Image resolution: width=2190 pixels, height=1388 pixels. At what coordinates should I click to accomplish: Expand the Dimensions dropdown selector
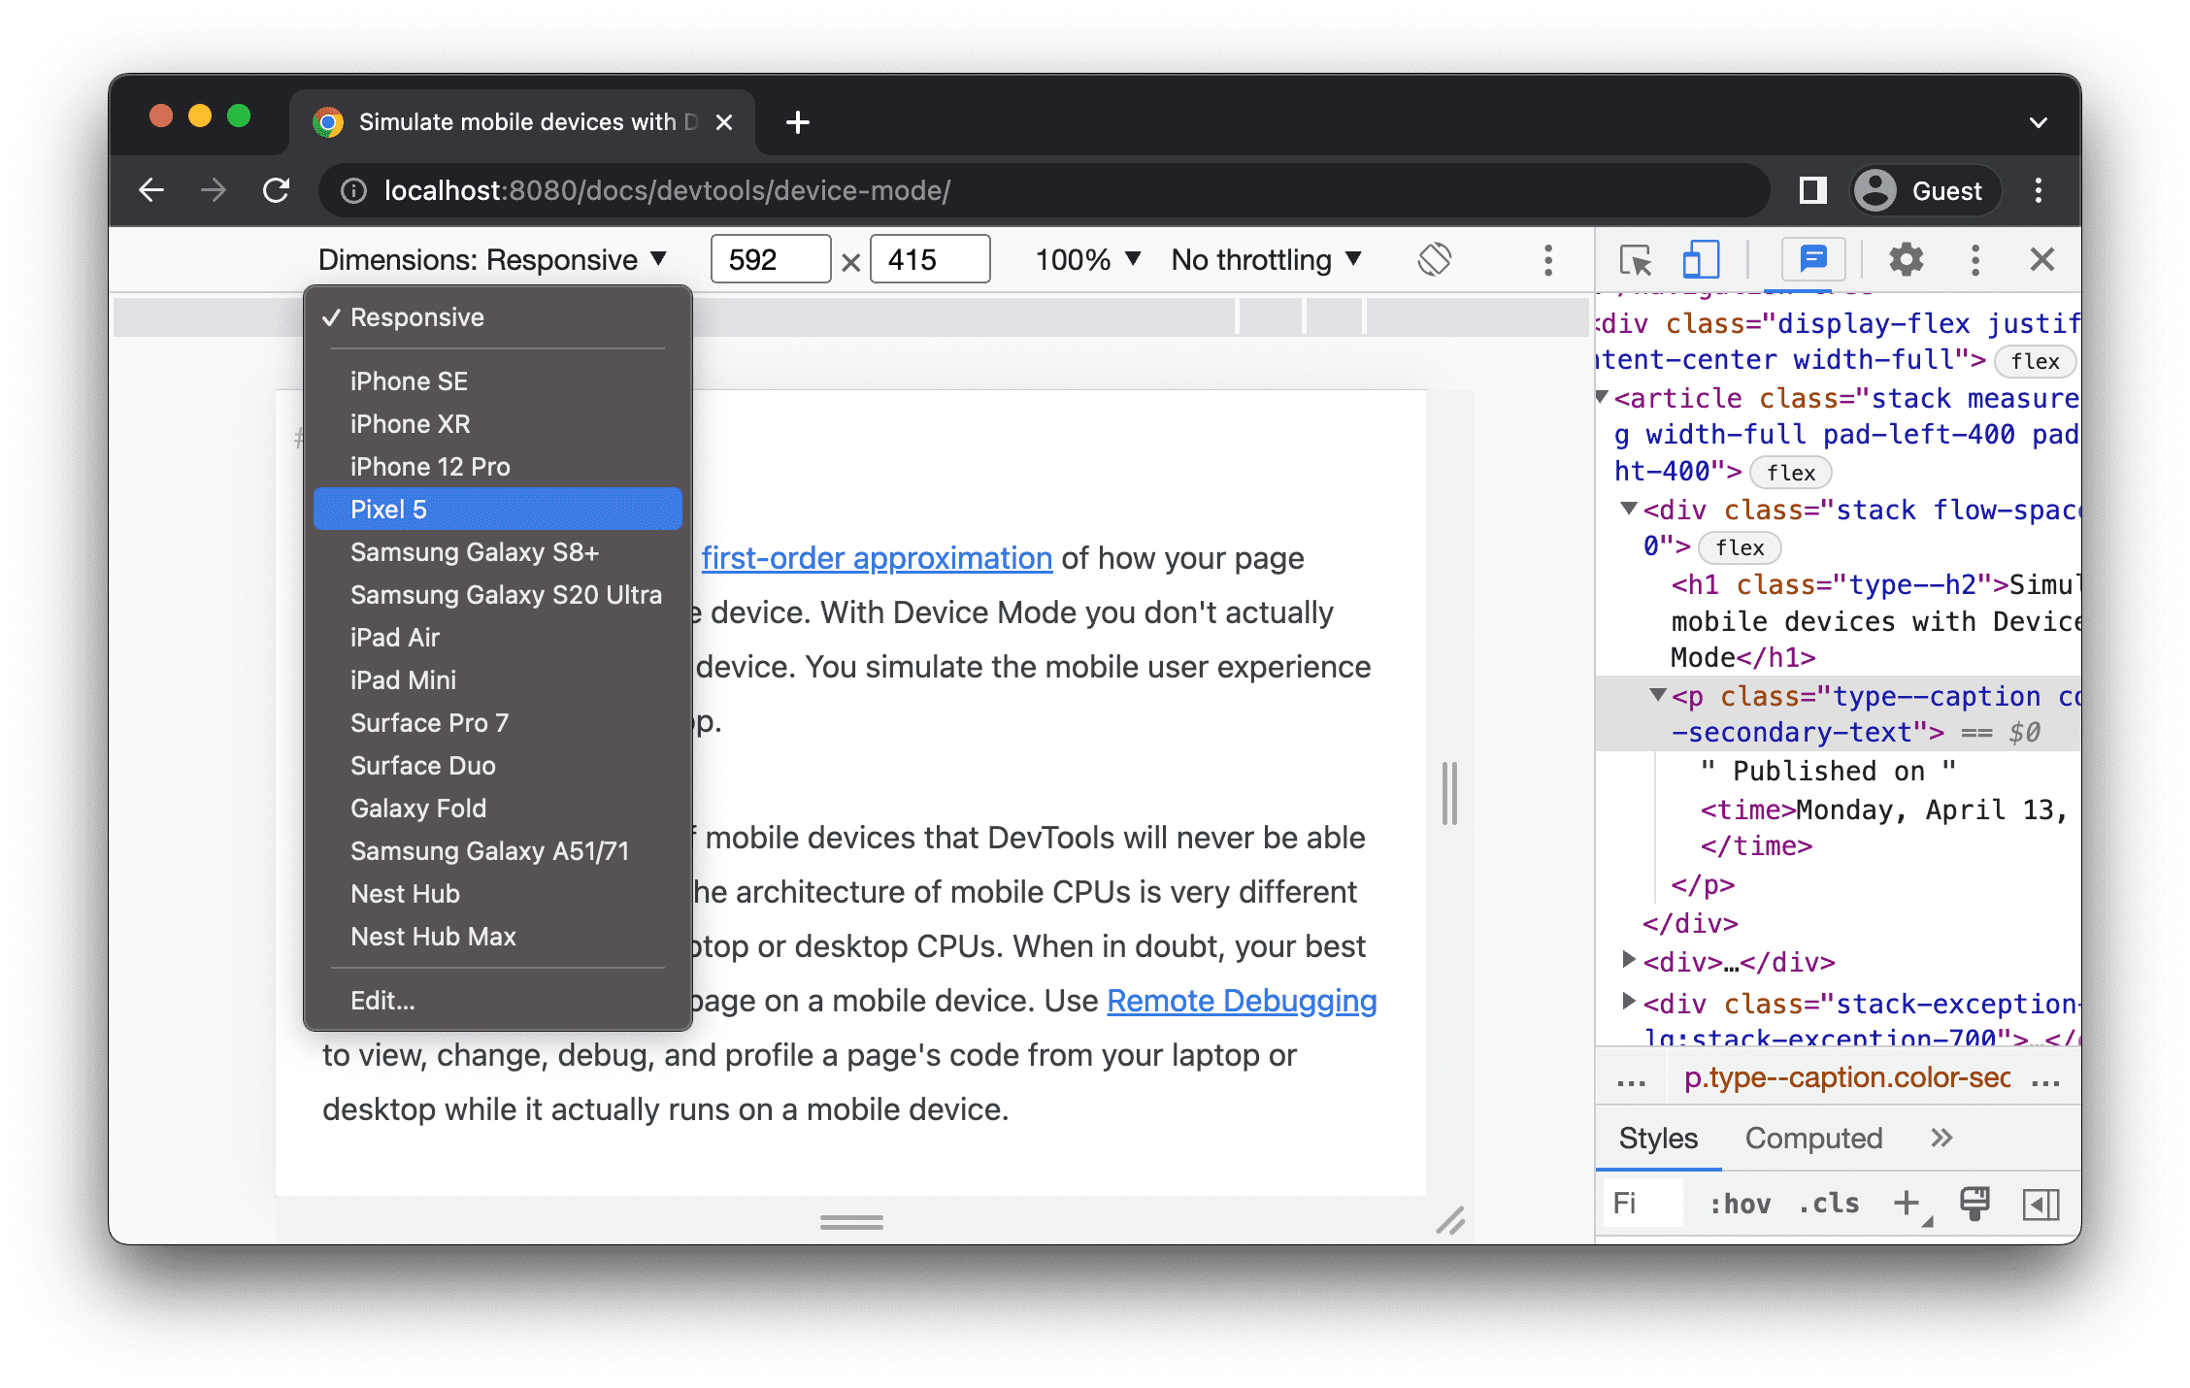tap(493, 260)
